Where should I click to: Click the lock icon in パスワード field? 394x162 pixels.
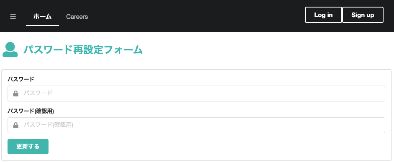[x=16, y=94]
